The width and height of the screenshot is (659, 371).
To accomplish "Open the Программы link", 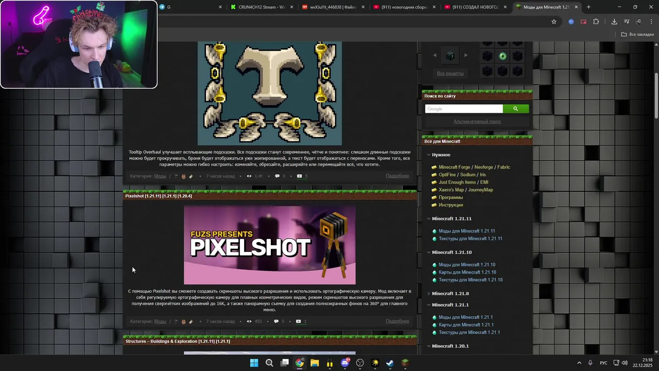I will (450, 197).
